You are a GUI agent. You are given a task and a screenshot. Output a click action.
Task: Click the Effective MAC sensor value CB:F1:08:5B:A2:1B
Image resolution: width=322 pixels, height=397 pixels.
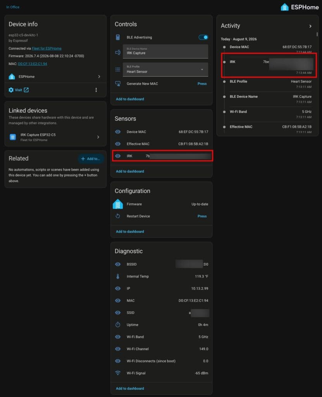point(193,144)
